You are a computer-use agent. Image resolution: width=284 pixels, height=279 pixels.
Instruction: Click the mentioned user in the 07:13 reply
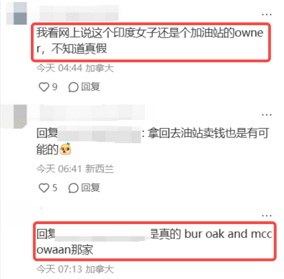click(103, 234)
